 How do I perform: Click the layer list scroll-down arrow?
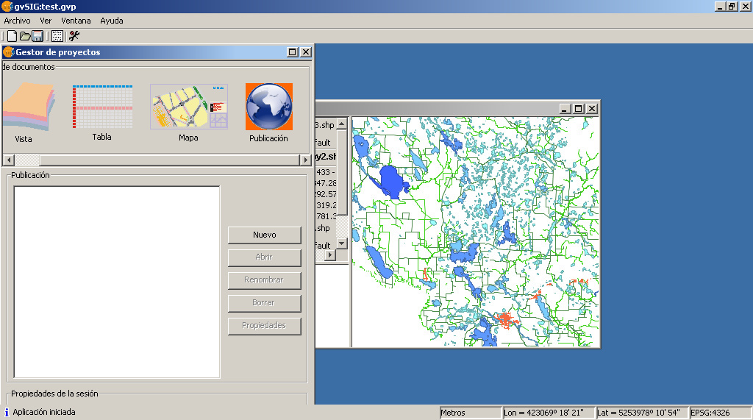(x=342, y=242)
